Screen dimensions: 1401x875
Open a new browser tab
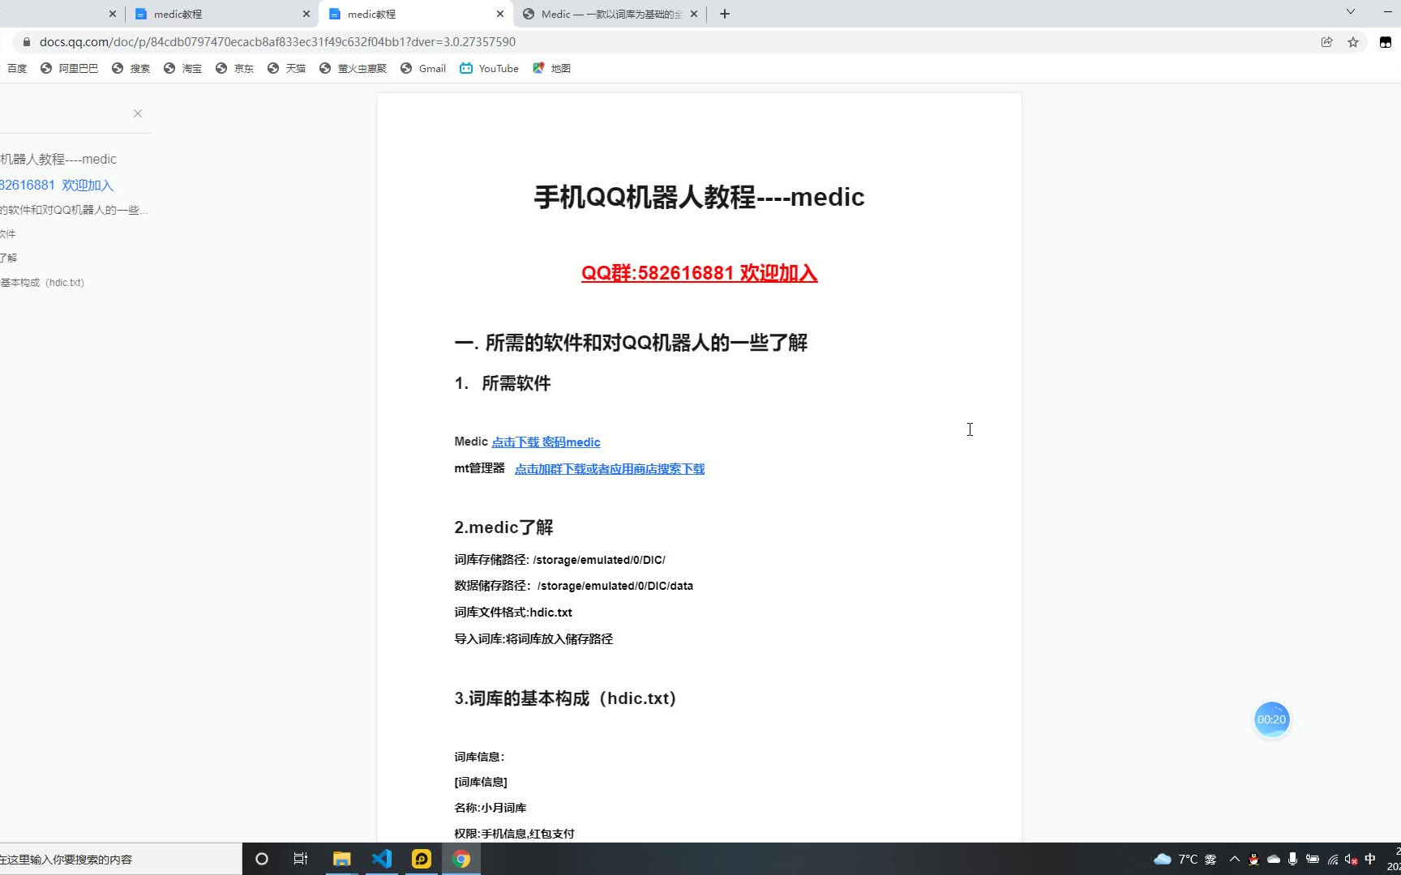click(725, 14)
